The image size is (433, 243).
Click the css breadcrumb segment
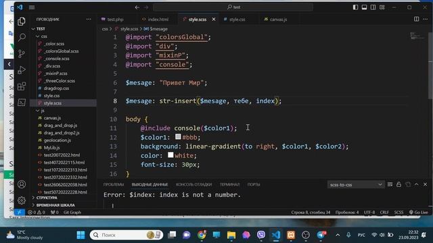tap(105, 29)
